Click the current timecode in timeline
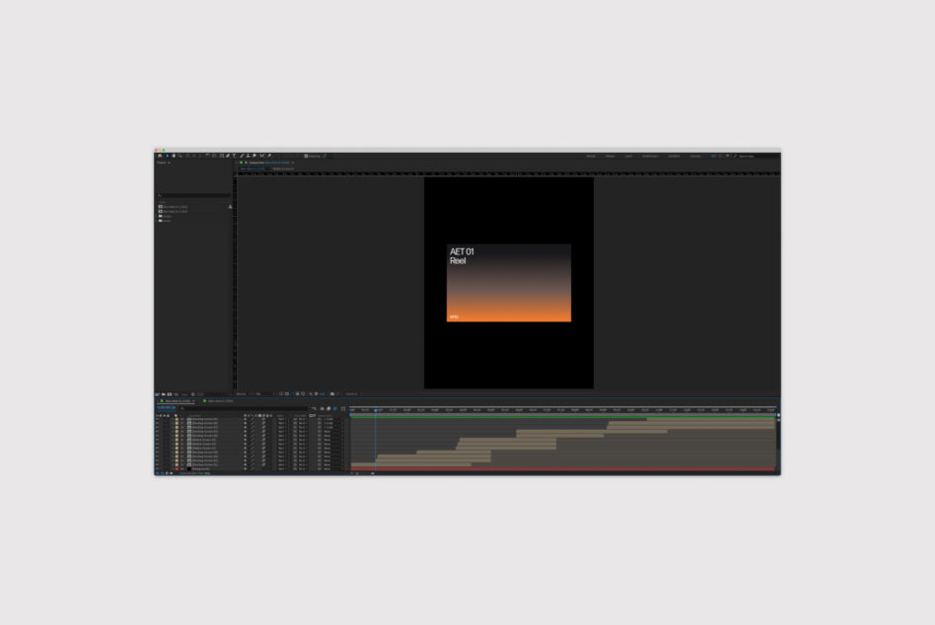 coord(167,407)
